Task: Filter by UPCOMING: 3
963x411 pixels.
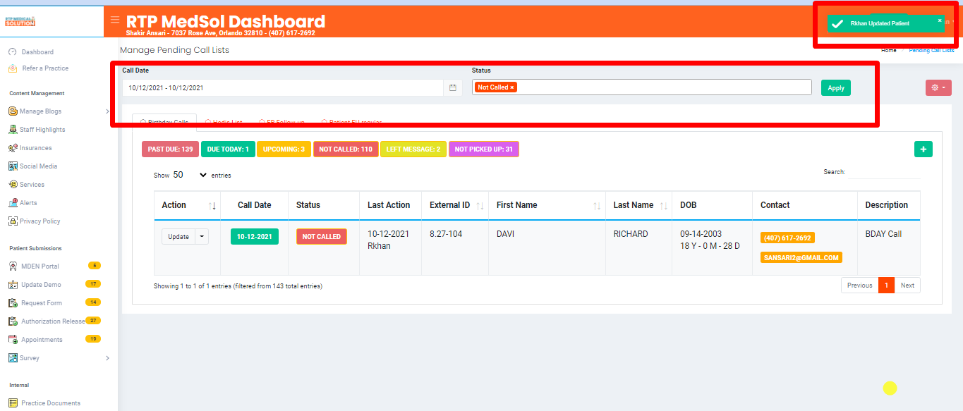Action: [284, 149]
